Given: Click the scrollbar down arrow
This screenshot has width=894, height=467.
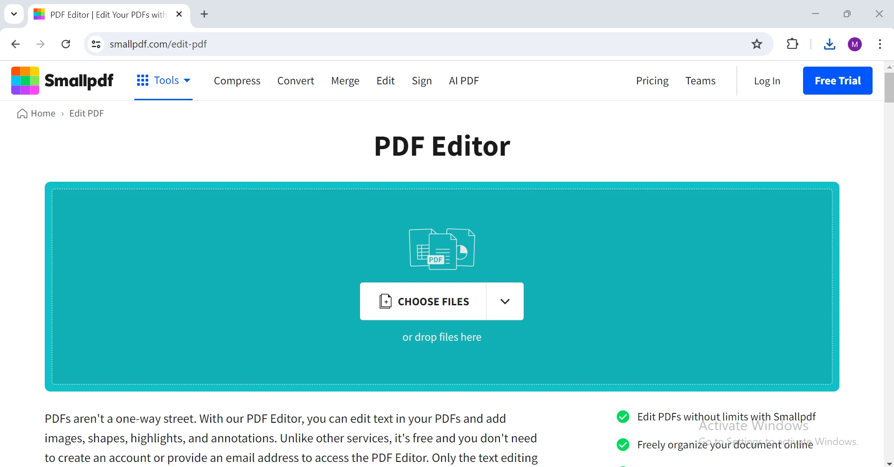Looking at the screenshot, I should point(889,463).
